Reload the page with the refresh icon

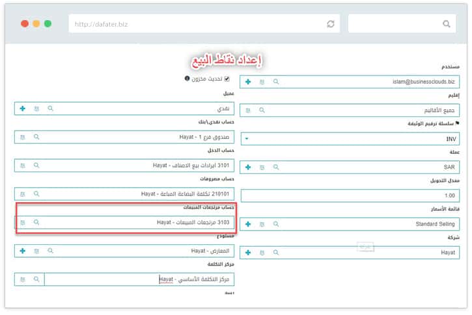coord(331,24)
